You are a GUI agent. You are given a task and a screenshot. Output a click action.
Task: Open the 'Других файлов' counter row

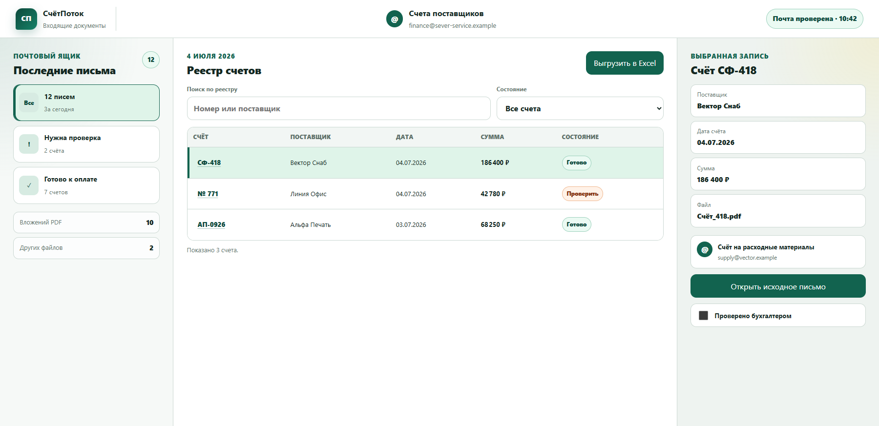86,248
